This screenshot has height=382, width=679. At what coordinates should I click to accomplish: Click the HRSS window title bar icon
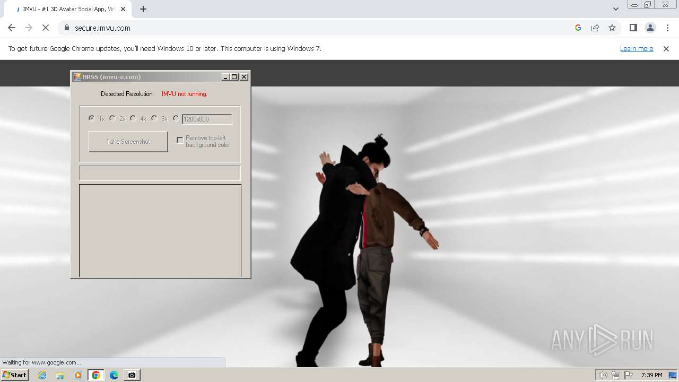point(77,77)
